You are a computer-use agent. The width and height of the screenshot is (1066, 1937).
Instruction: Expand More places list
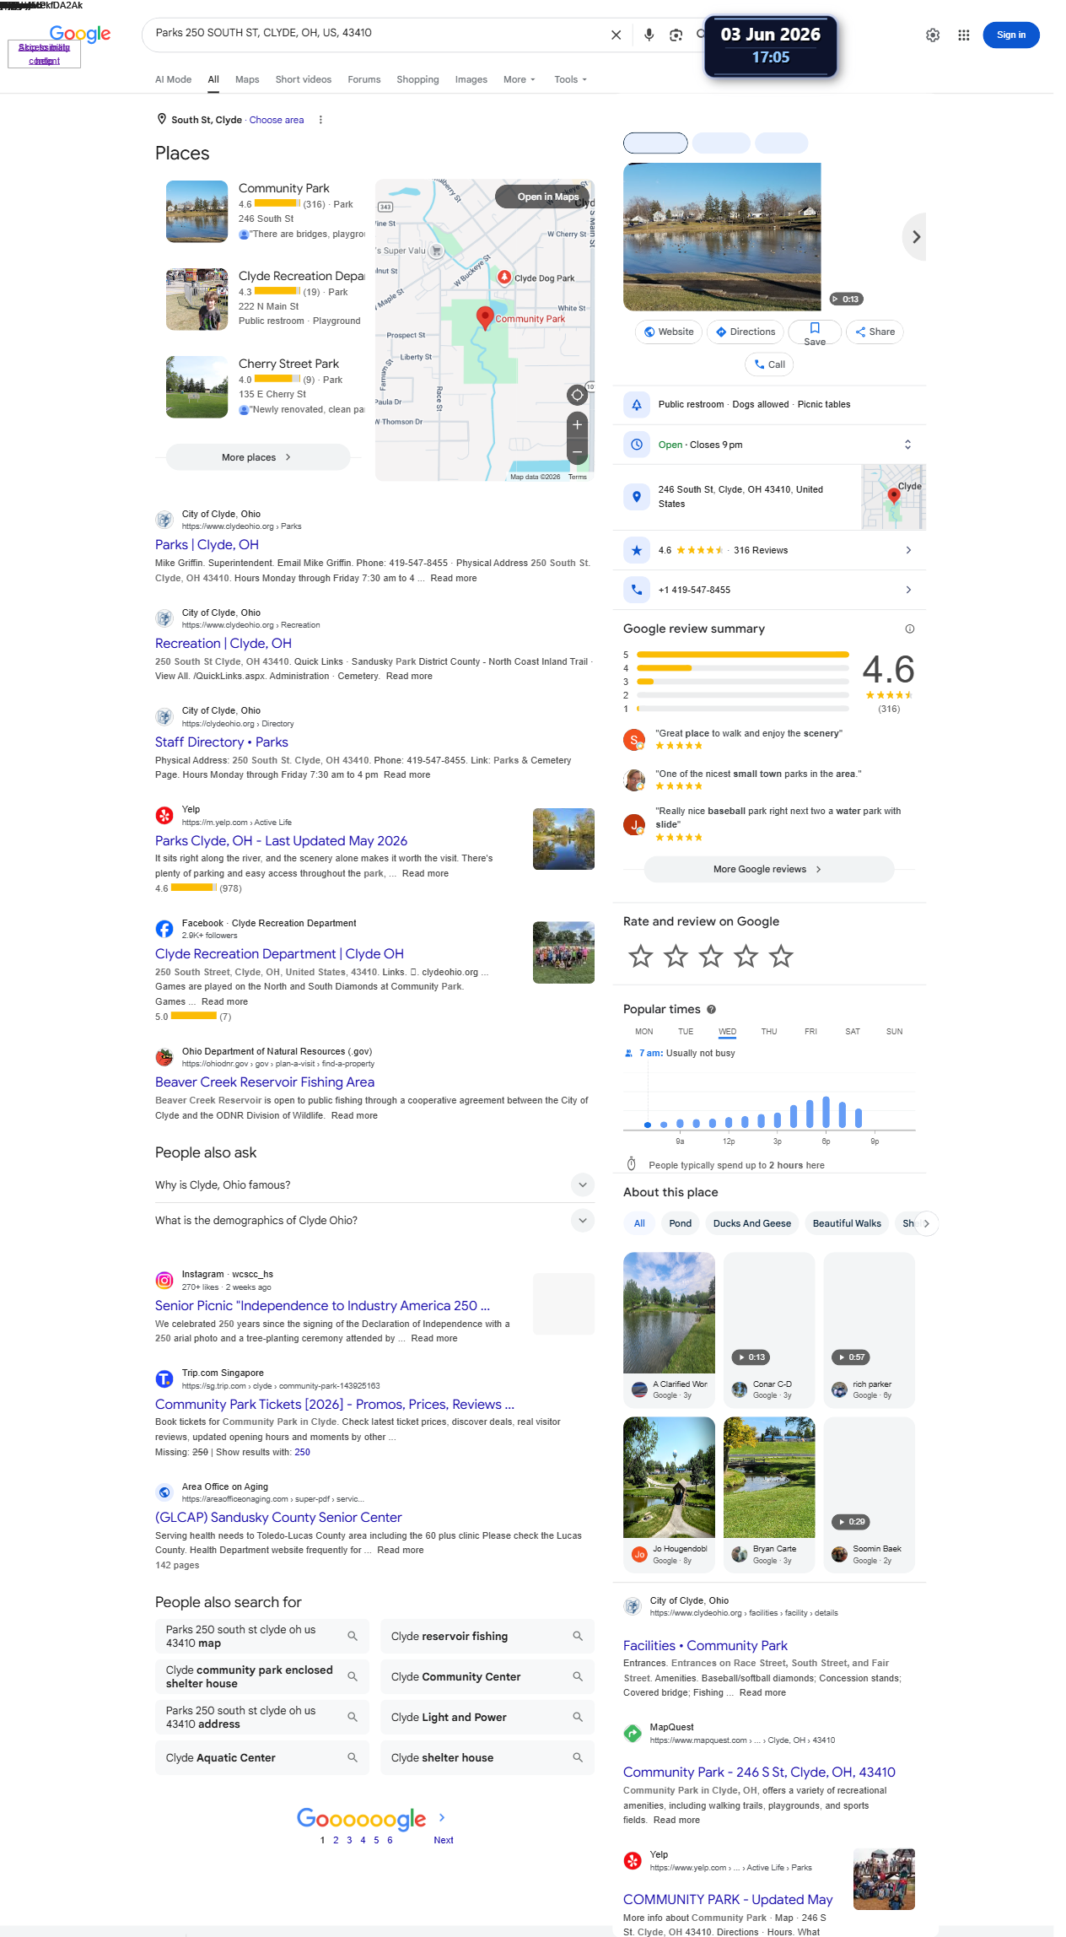[x=257, y=457]
